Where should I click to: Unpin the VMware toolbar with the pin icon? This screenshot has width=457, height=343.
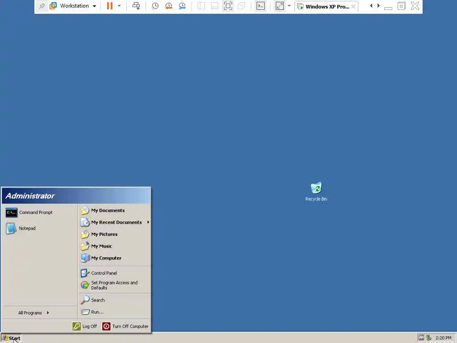click(42, 6)
